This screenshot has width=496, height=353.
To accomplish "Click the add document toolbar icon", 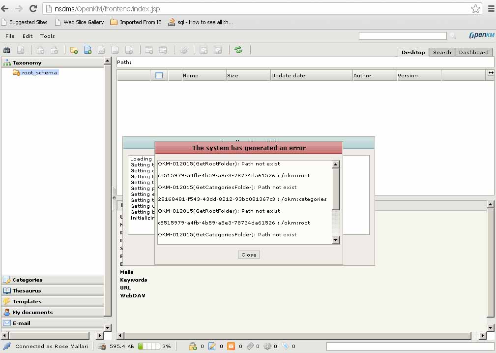I will pos(88,50).
